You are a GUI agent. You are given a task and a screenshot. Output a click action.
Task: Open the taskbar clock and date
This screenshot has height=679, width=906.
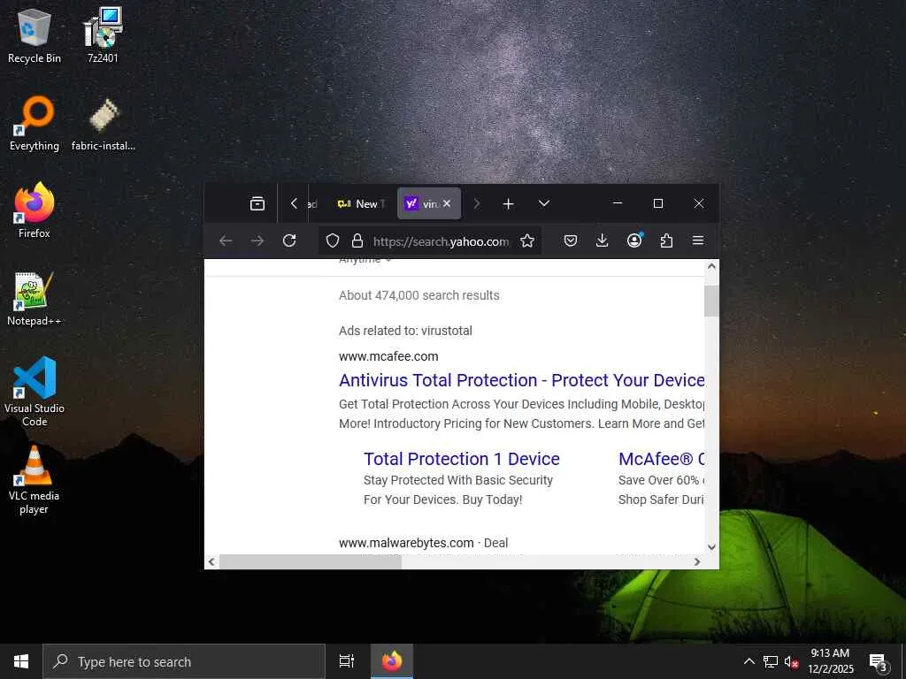[x=830, y=661]
